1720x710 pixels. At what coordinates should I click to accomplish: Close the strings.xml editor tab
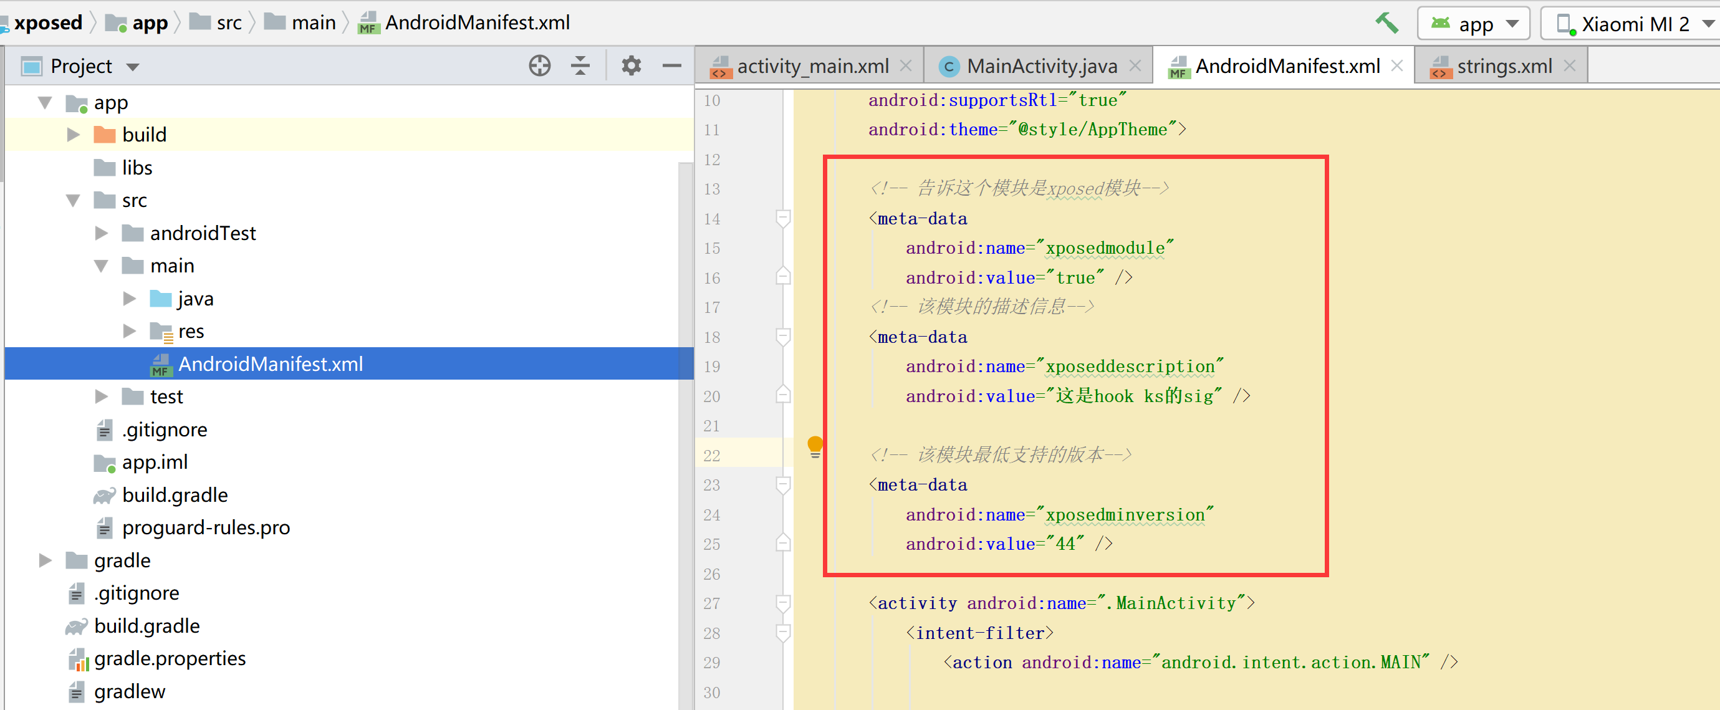[x=1570, y=65]
